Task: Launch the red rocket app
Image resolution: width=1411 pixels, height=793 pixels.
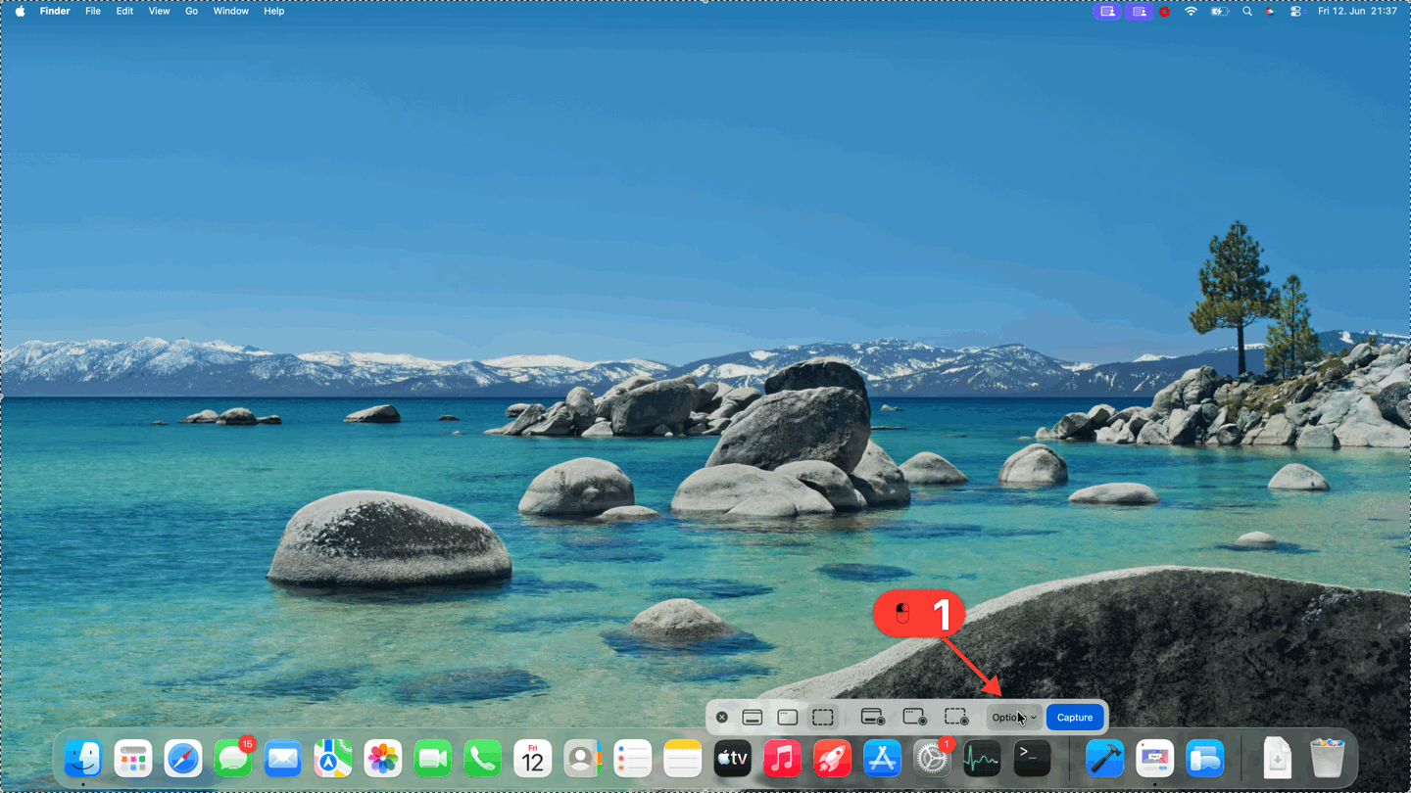Action: coord(833,759)
